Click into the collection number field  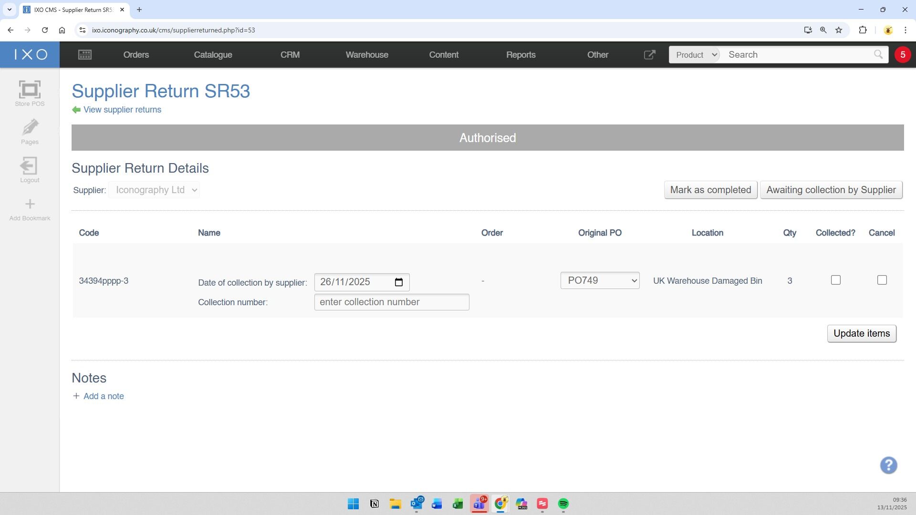[391, 302]
